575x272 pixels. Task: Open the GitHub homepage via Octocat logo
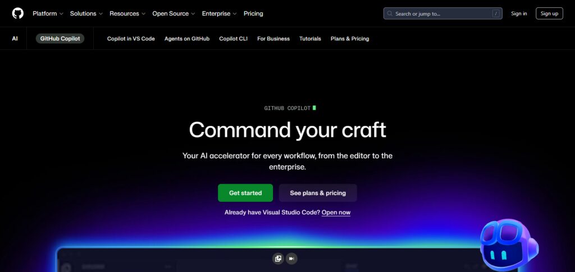(17, 13)
